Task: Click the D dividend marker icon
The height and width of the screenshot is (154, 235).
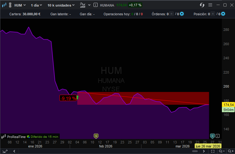Action: pos(212,136)
